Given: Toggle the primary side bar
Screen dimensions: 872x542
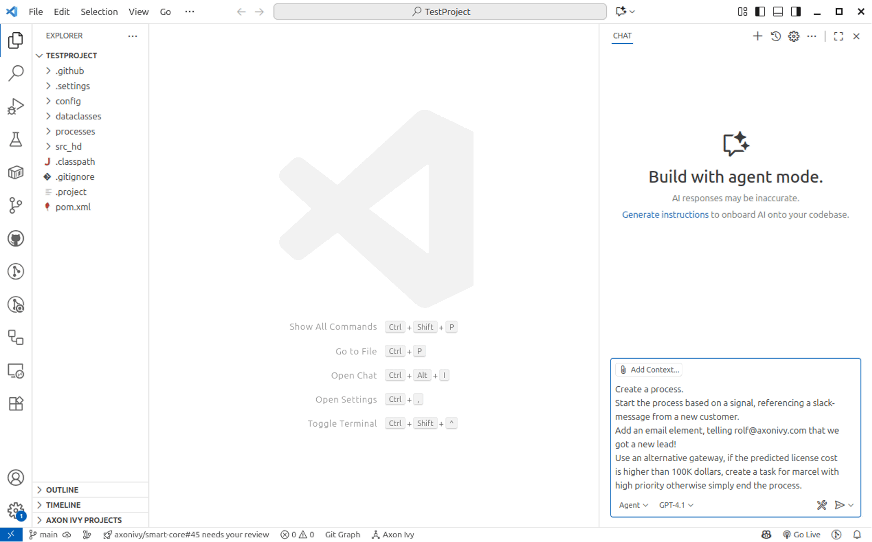Looking at the screenshot, I should point(760,11).
